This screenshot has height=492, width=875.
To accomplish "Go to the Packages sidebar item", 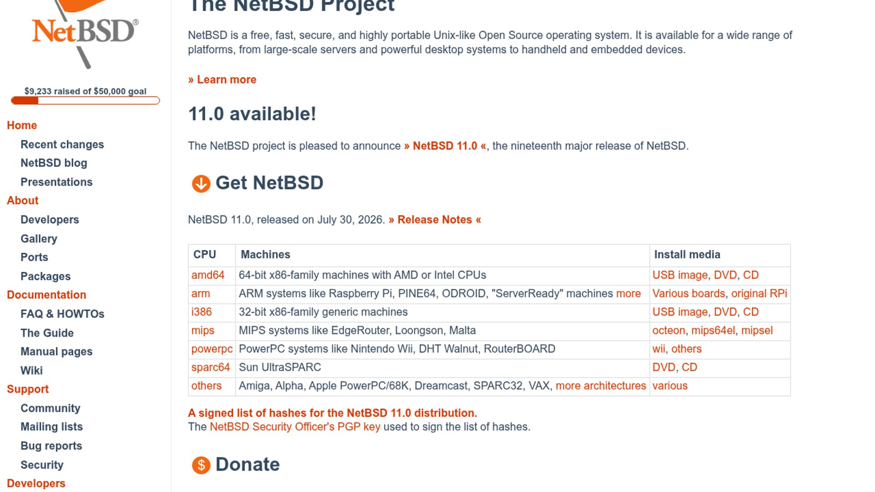I will pyautogui.click(x=46, y=277).
